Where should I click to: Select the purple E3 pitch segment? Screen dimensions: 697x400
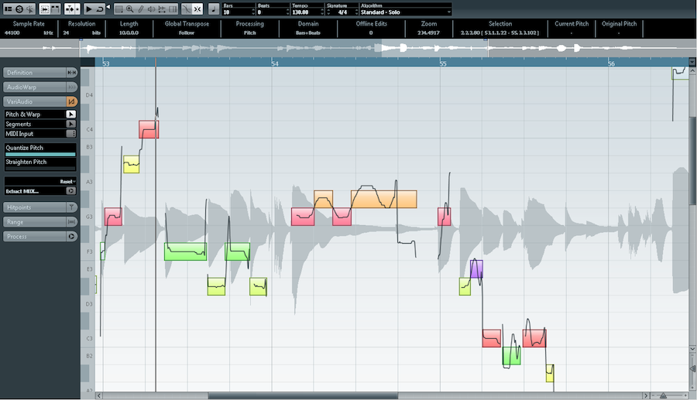click(476, 269)
